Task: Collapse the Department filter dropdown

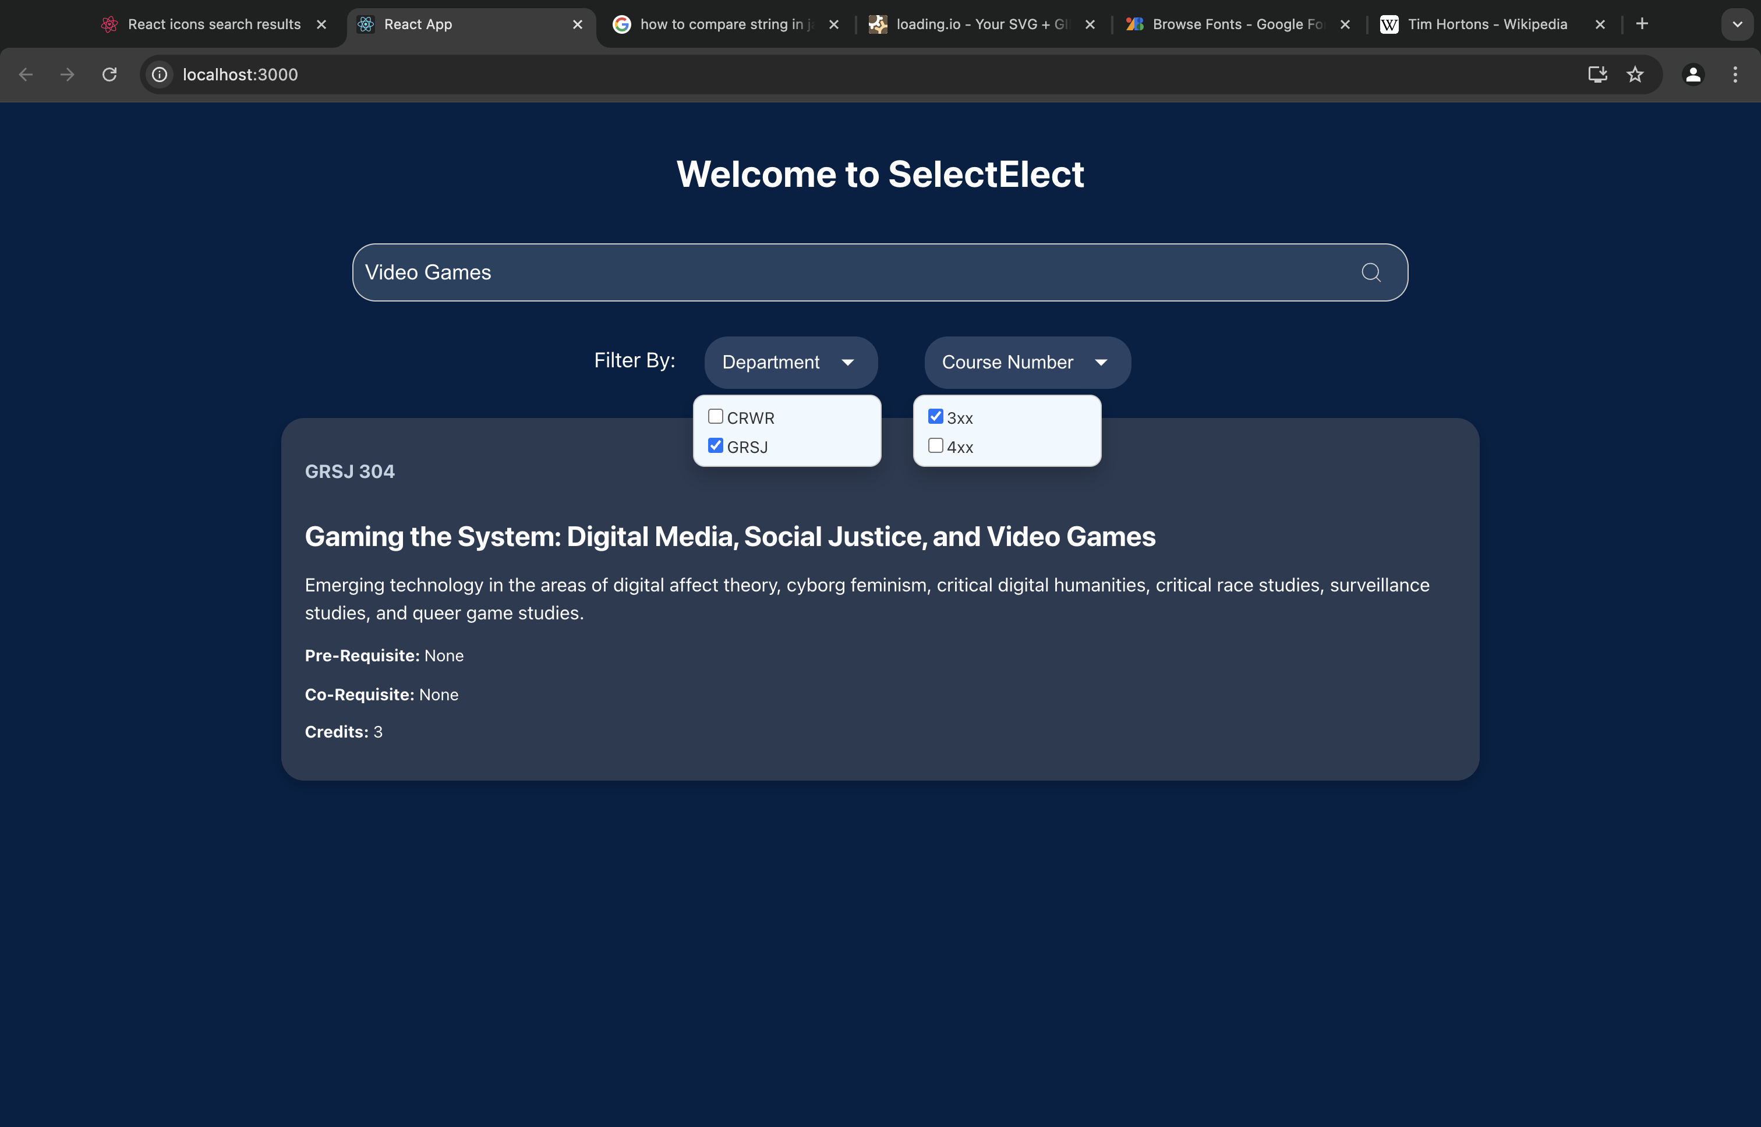Action: click(790, 362)
